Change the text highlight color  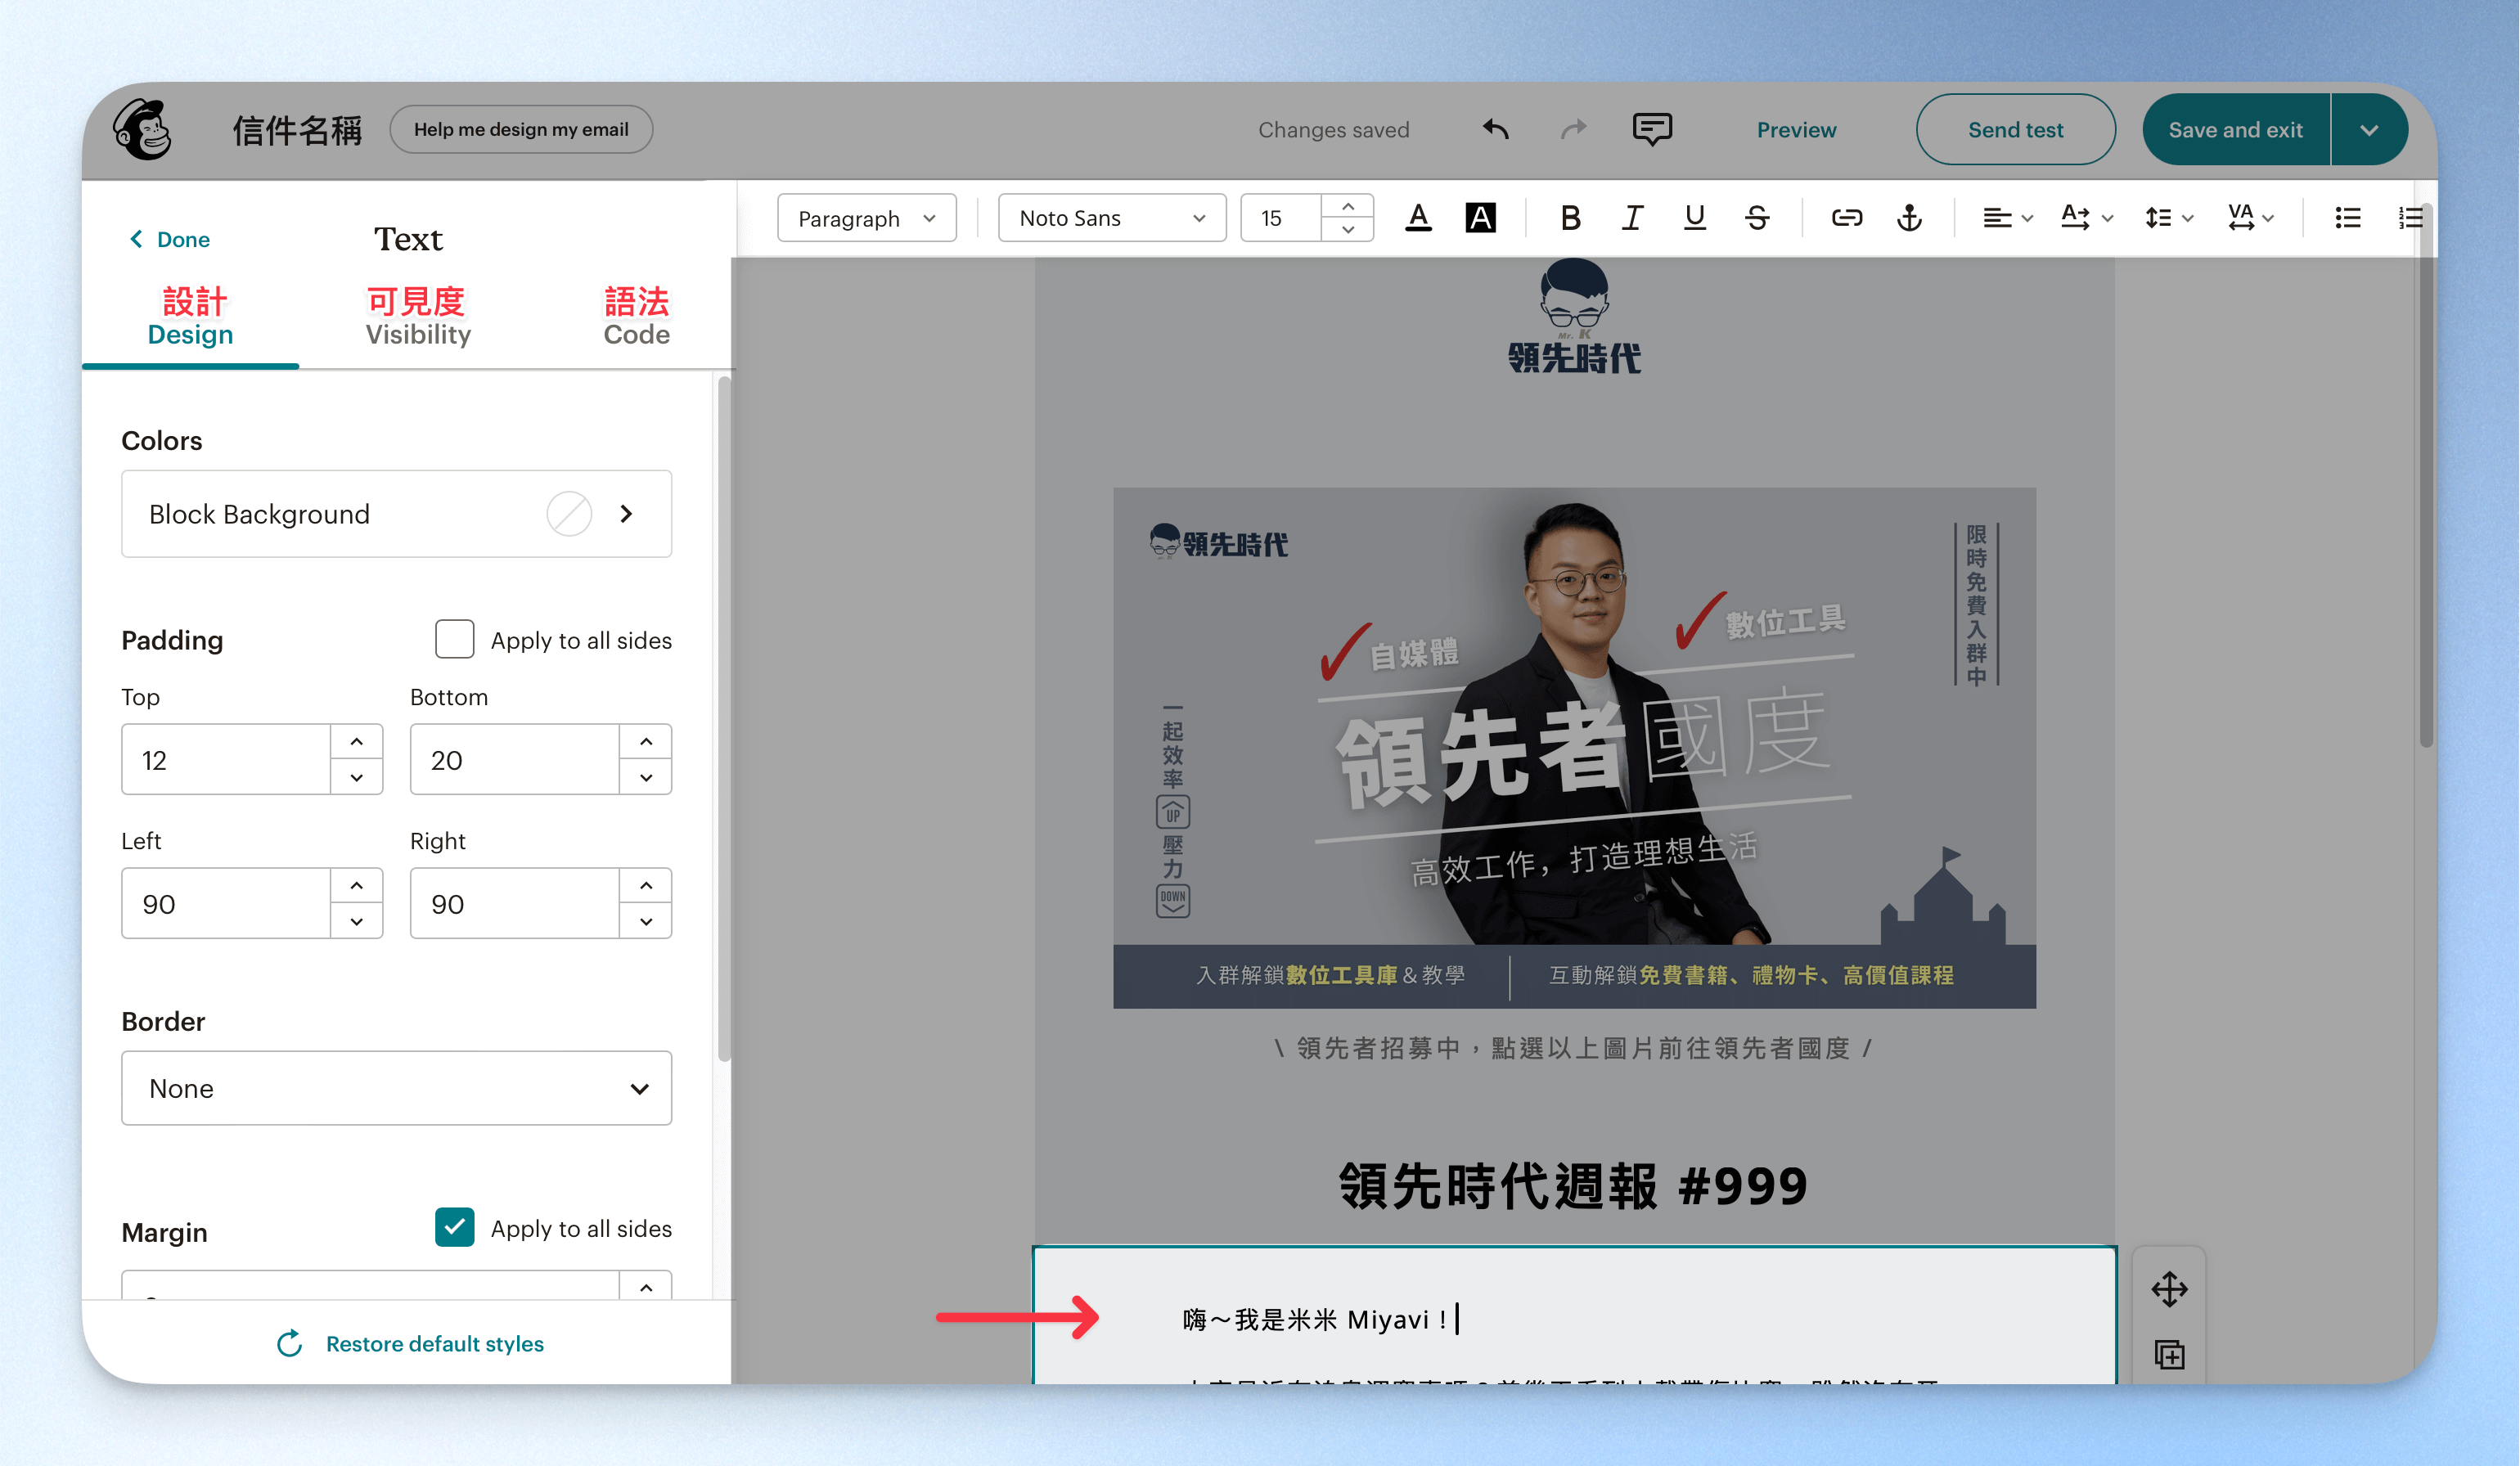pos(1481,217)
